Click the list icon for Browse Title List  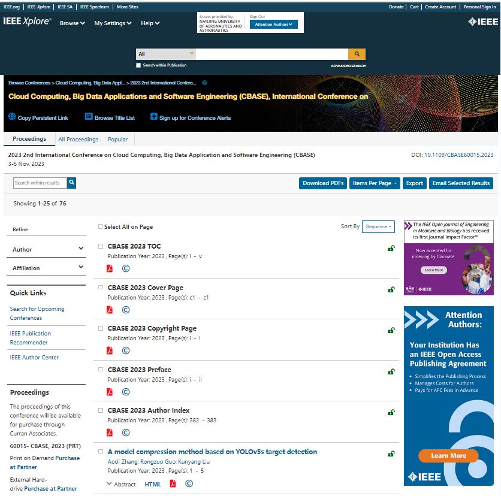tap(89, 117)
